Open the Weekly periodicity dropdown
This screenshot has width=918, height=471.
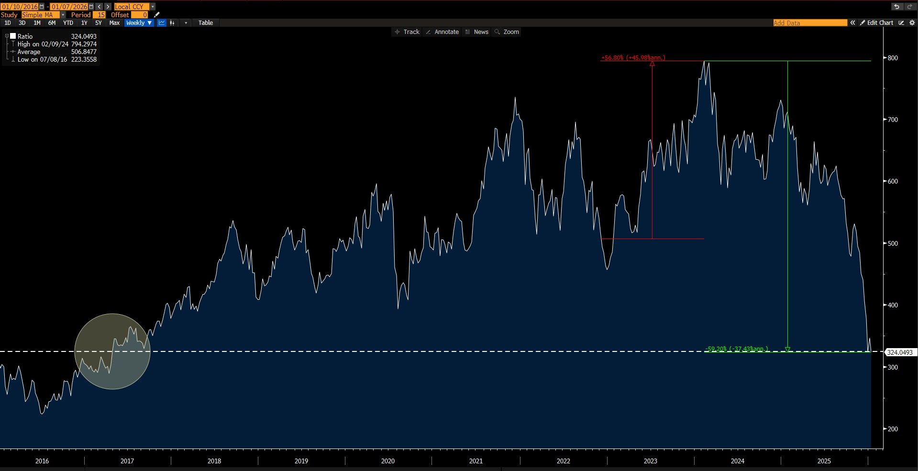[x=139, y=23]
